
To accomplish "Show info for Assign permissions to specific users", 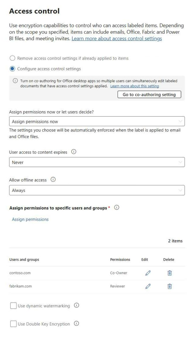I will pos(117,208).
